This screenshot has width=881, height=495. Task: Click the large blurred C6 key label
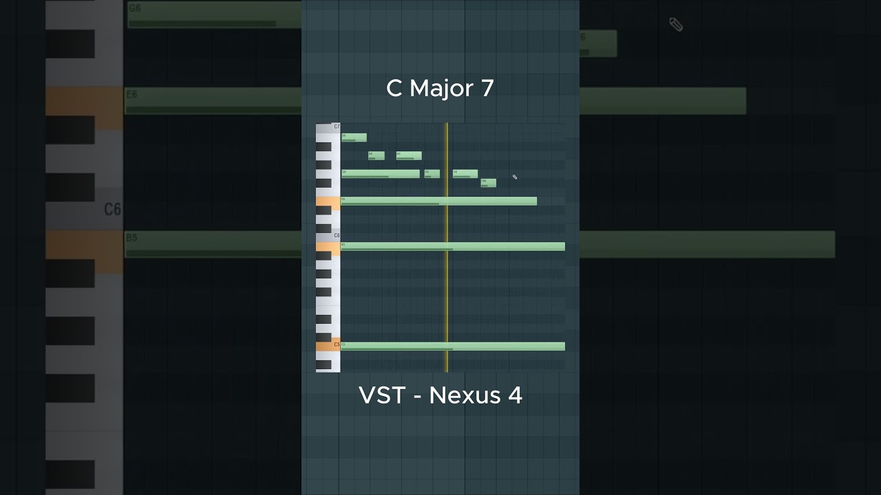tap(112, 209)
